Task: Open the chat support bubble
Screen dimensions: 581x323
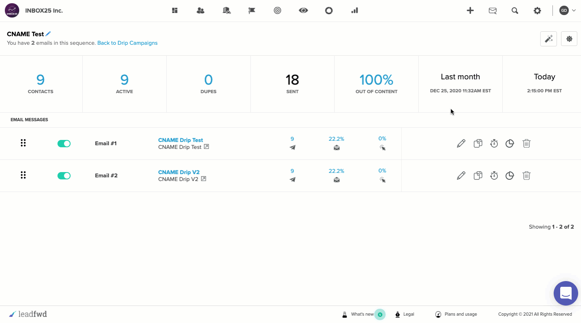Action: (x=566, y=293)
